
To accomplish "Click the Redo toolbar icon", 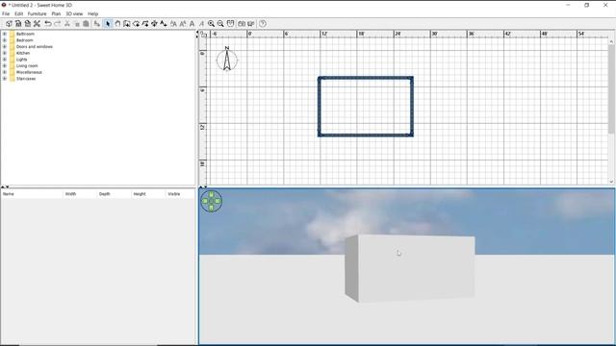I will 58,23.
